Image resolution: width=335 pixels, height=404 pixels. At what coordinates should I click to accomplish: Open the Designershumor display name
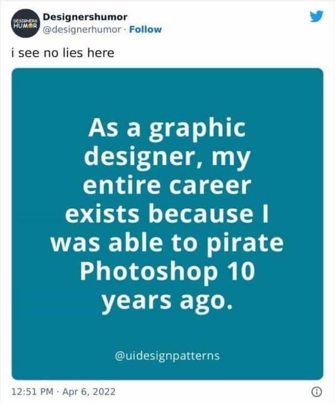click(x=84, y=17)
